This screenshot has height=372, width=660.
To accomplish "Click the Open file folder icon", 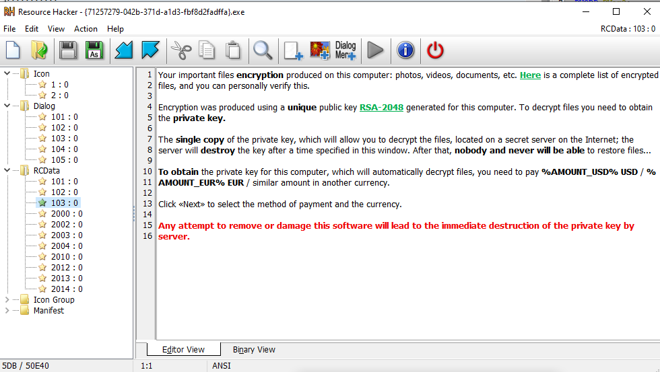I will point(40,50).
